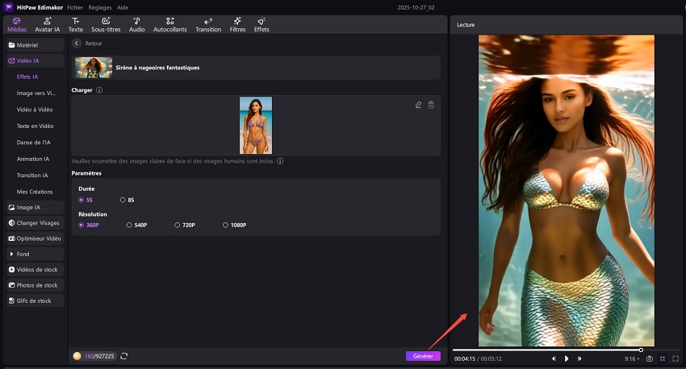
Task: Open the Avatar IA tool
Action: point(46,24)
